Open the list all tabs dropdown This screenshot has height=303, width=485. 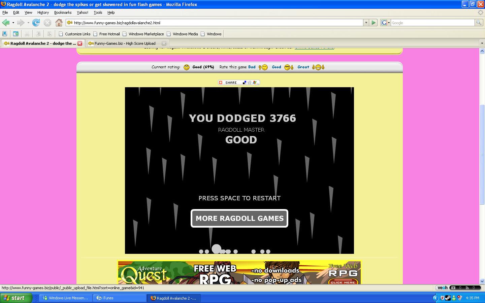482,43
